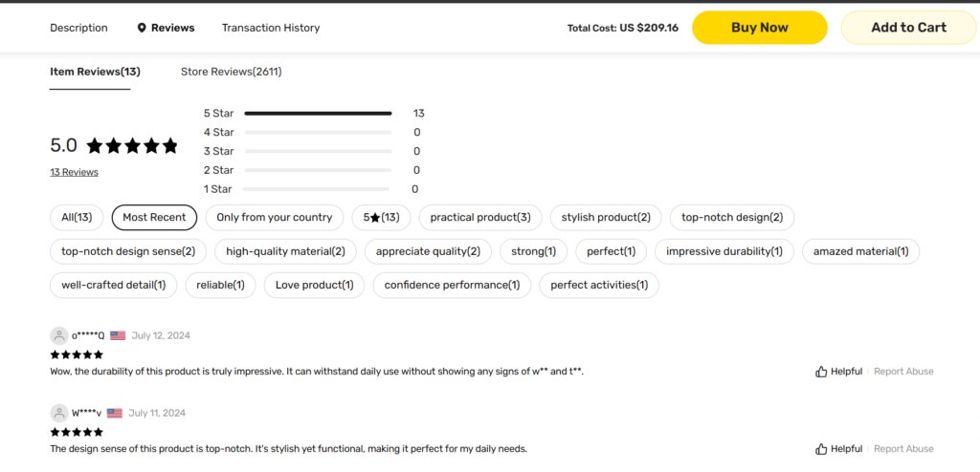Click avatar icon of reviewer W****v

point(59,414)
